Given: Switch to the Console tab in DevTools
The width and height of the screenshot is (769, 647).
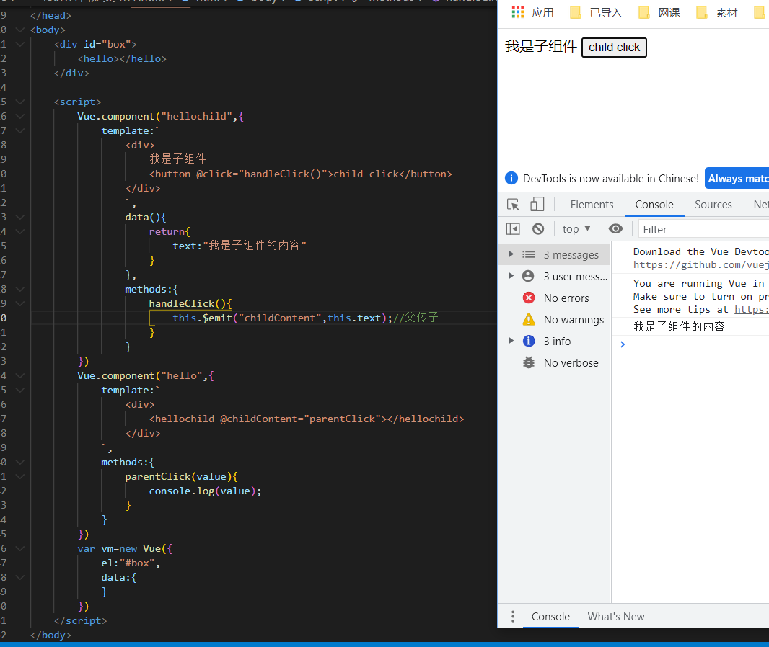Looking at the screenshot, I should click(x=654, y=205).
